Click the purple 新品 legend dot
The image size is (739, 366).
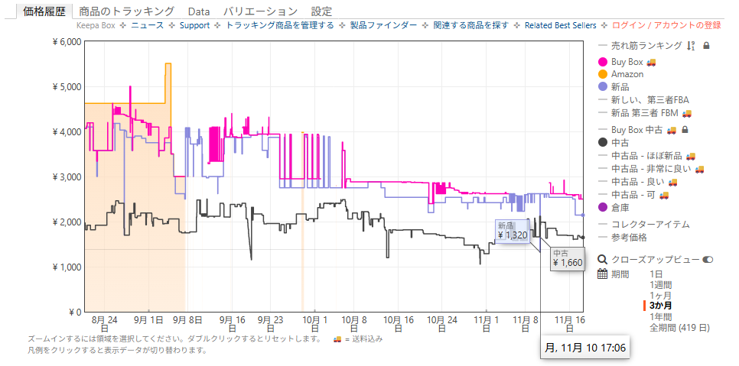coord(602,87)
